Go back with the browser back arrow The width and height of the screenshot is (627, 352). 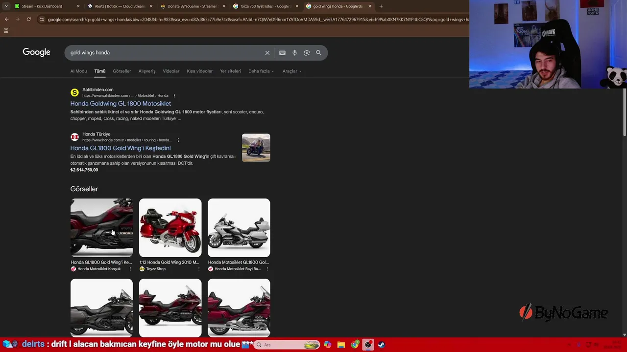6,19
